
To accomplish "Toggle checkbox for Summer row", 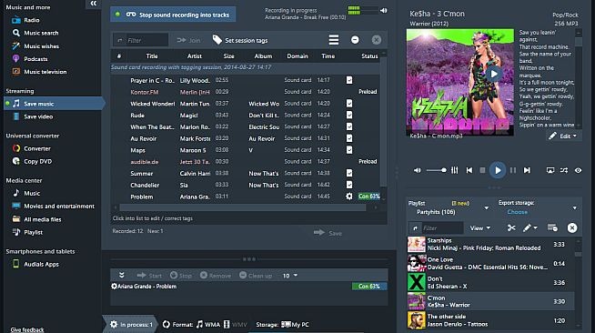I will (x=349, y=173).
